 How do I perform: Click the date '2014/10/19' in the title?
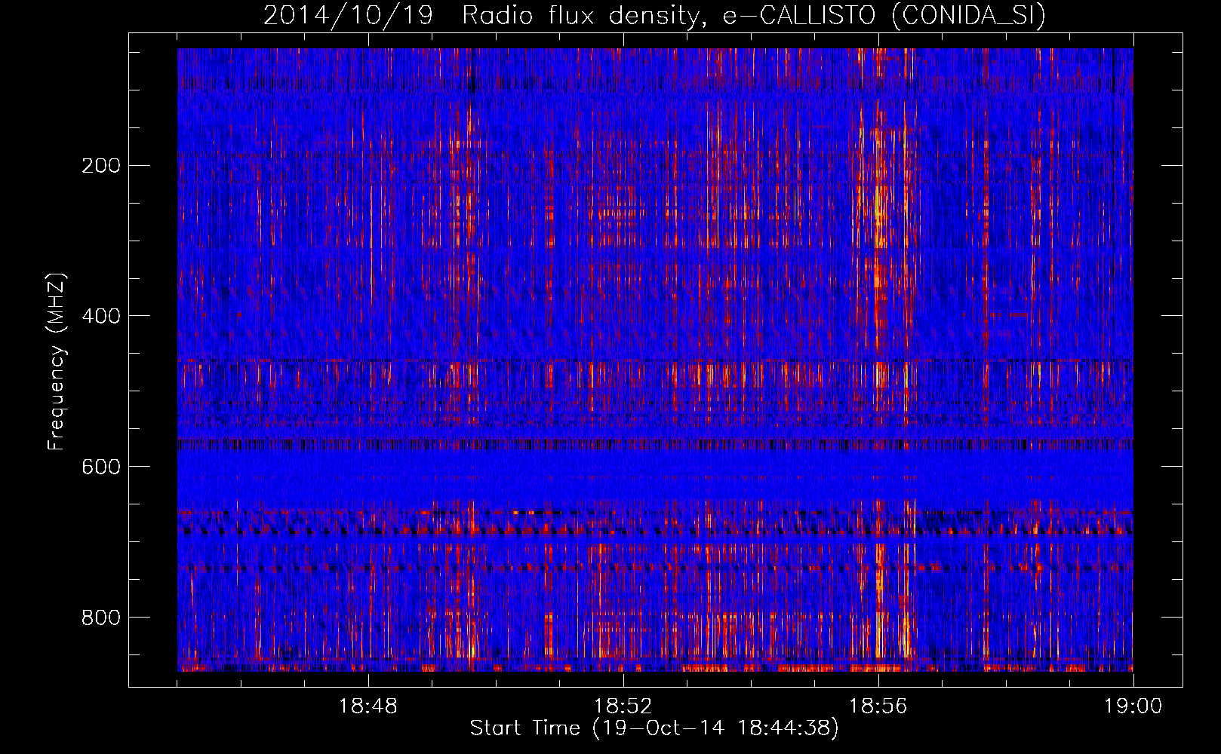348,15
